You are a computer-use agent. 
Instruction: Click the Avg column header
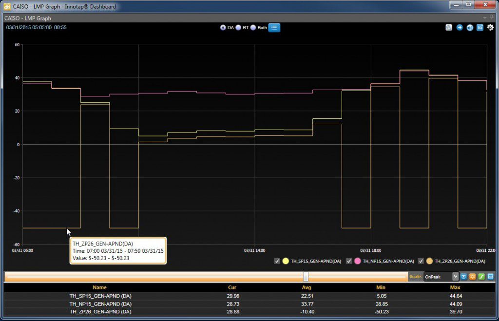pyautogui.click(x=307, y=287)
